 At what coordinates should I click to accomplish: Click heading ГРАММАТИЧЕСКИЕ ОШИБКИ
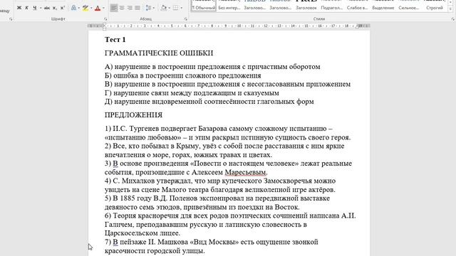click(159, 53)
